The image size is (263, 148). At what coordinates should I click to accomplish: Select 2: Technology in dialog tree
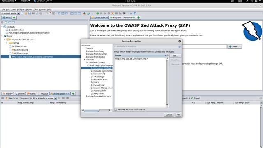coord(98,76)
